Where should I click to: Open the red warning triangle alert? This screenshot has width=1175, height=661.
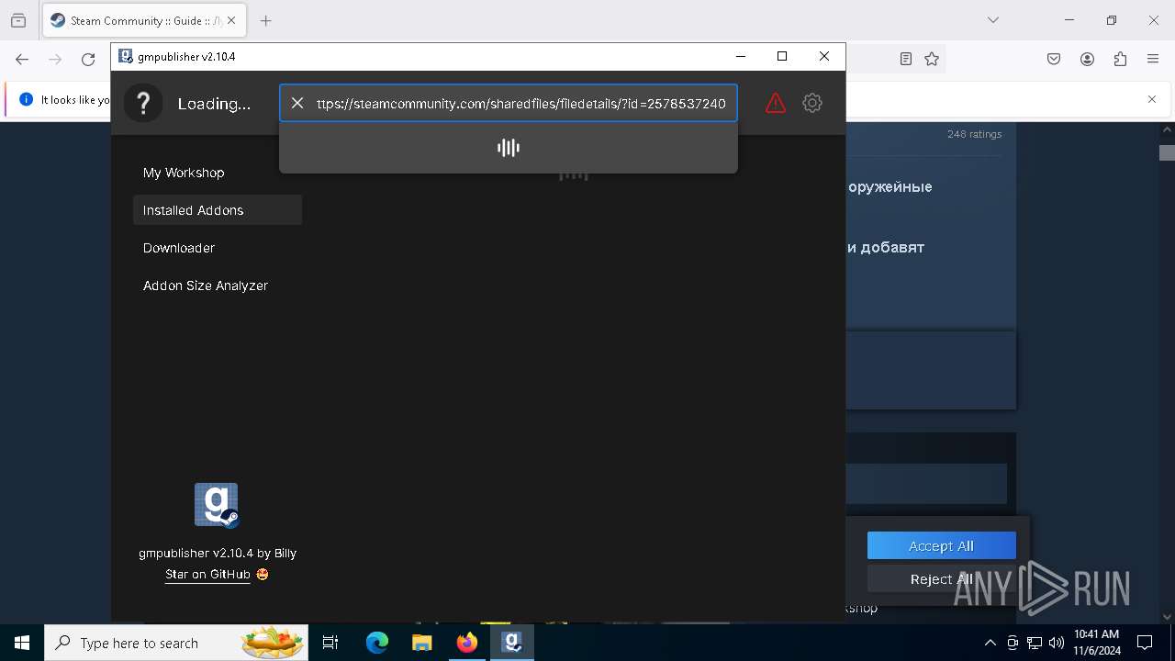(776, 103)
